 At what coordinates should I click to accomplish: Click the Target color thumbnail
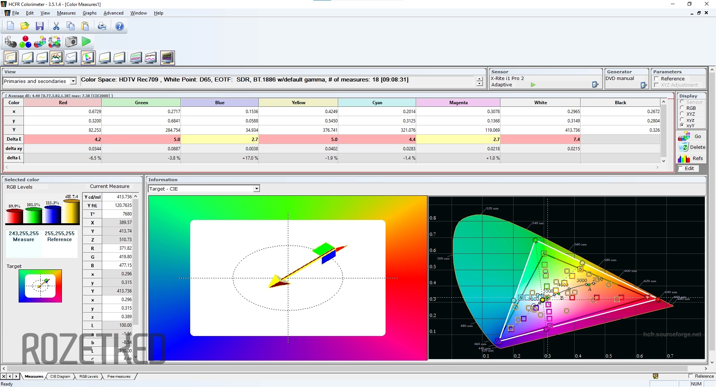pos(40,286)
